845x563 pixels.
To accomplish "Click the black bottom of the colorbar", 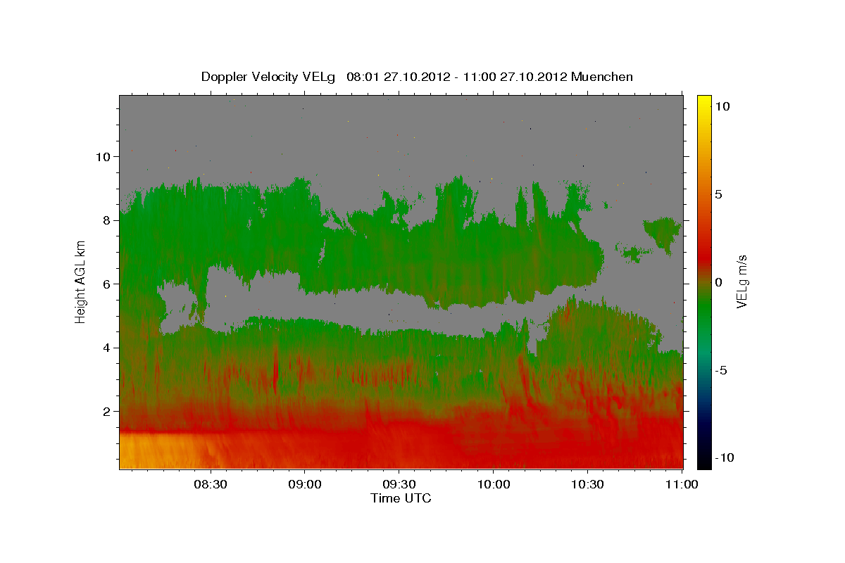I will tap(703, 461).
